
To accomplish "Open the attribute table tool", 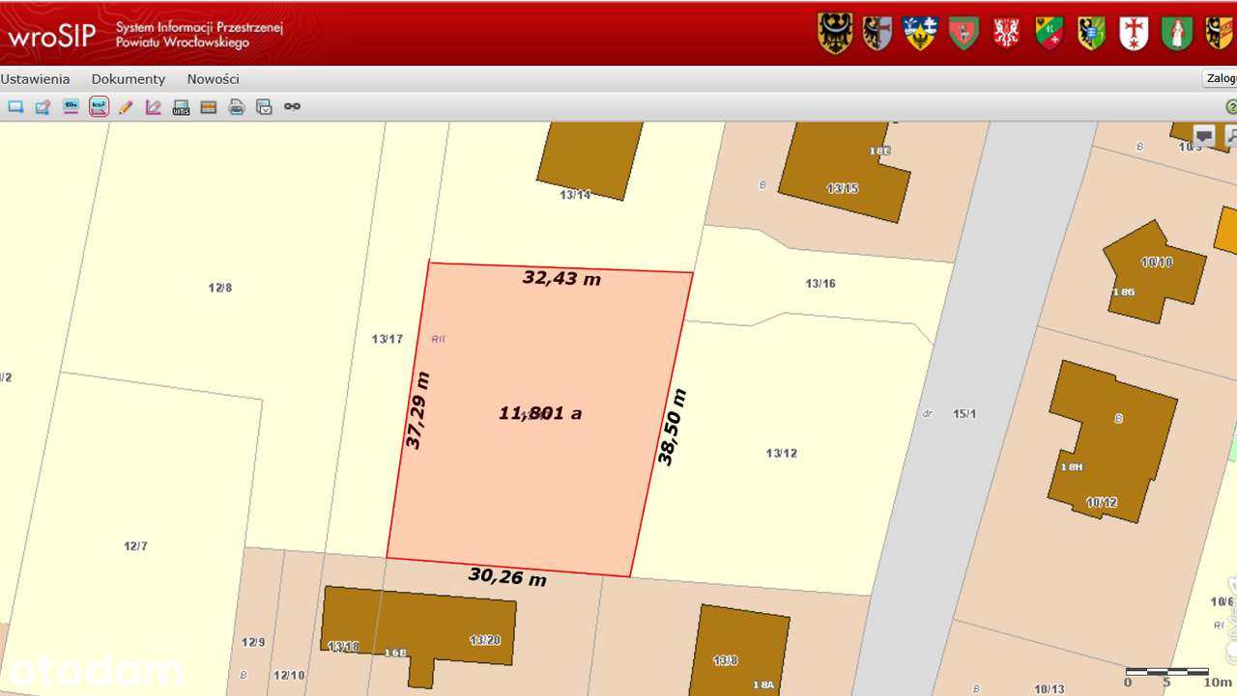I will (x=208, y=106).
